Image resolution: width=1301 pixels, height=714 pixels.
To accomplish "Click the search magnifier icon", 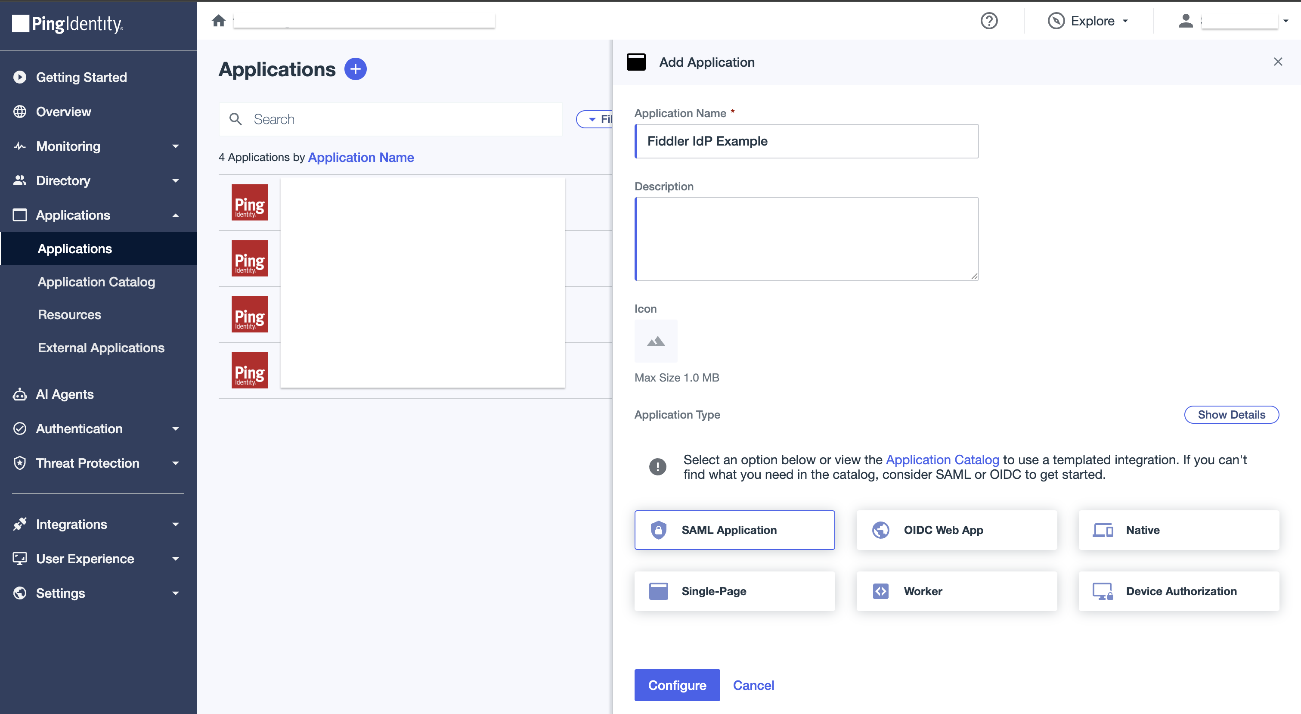I will click(x=235, y=119).
